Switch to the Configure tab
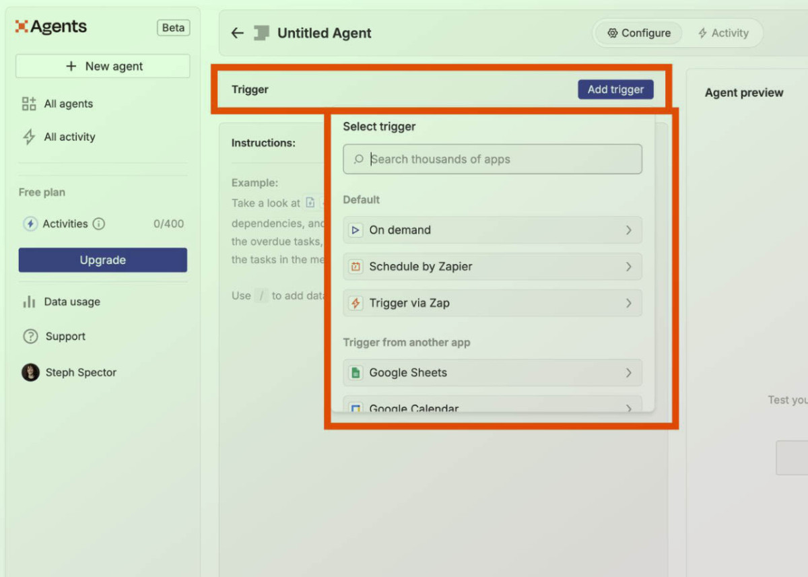 coord(638,33)
